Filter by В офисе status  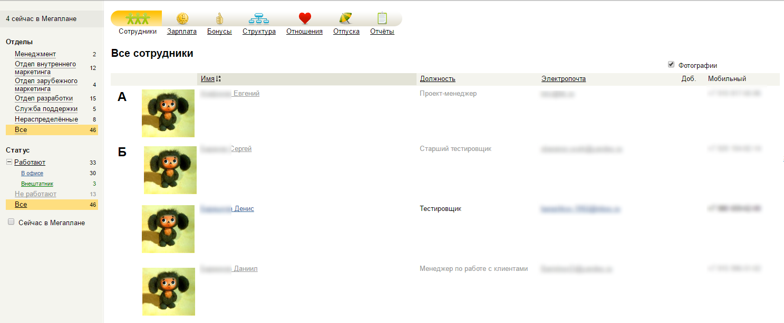[x=32, y=173]
